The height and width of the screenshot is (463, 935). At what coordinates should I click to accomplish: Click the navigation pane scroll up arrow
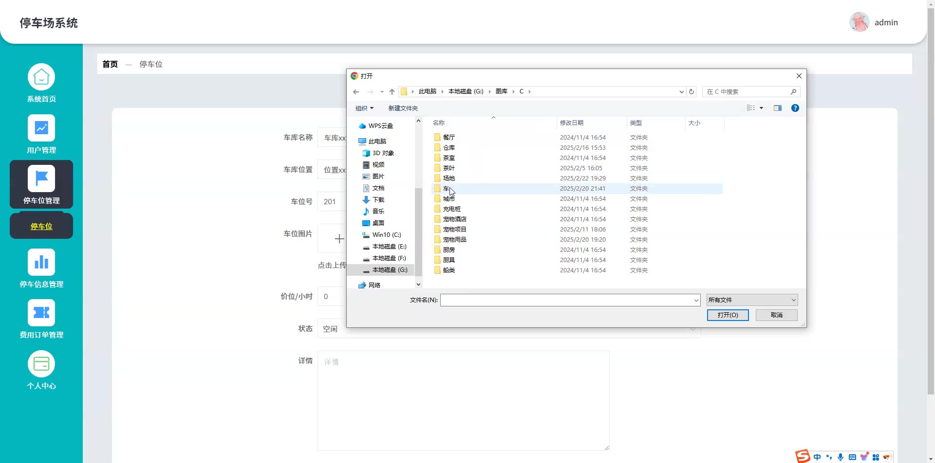coord(418,121)
